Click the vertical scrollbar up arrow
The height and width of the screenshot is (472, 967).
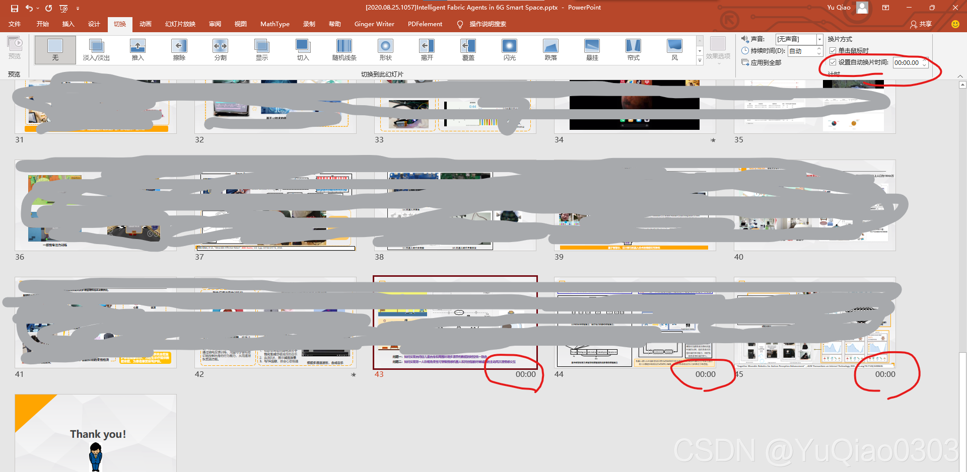pyautogui.click(x=962, y=85)
